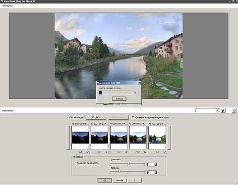Click the question mark help button
Viewport: 238px width, 185px height.
[134, 180]
